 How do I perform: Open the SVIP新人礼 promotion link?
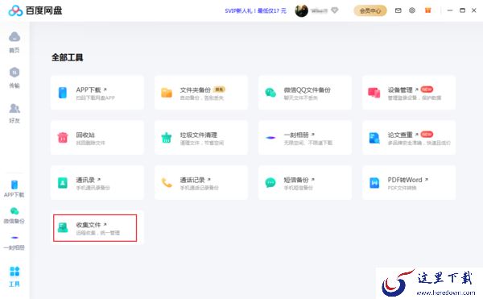point(255,10)
